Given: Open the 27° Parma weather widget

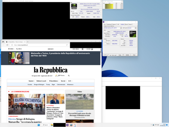Looking at the screenshot, I should pyautogui.click(x=60, y=76).
